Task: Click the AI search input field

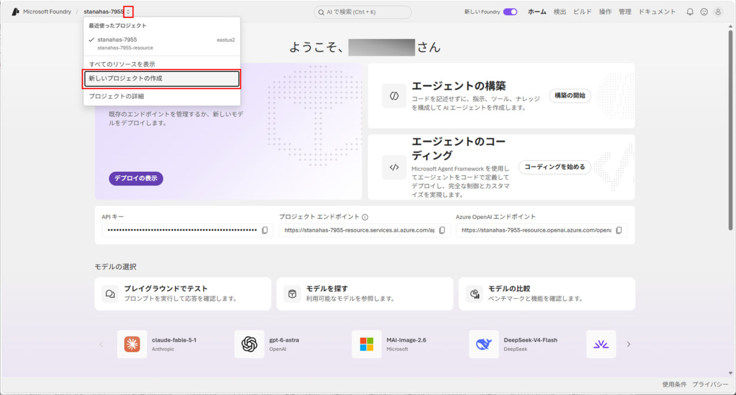Action: 362,12
